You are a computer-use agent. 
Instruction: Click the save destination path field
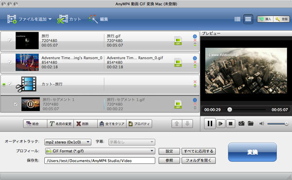pyautogui.click(x=100, y=161)
